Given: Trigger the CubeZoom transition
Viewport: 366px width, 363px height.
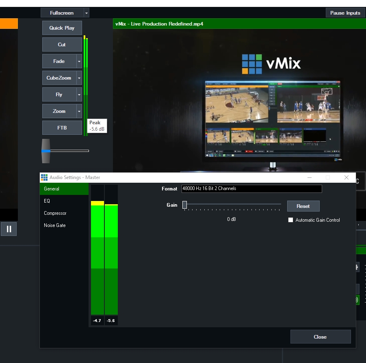Looking at the screenshot, I should click(x=59, y=78).
